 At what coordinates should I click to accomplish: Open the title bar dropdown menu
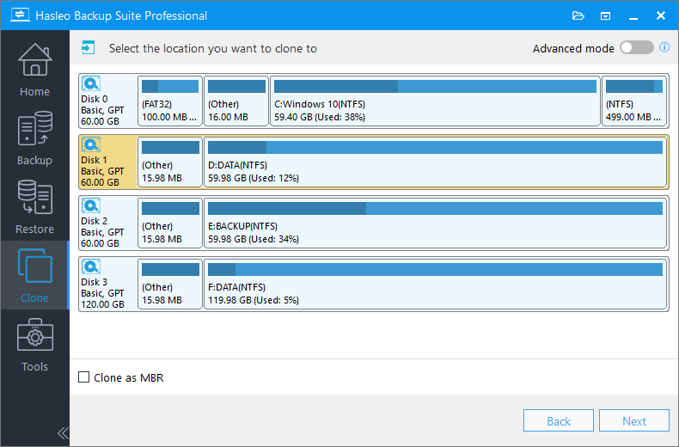[x=605, y=15]
